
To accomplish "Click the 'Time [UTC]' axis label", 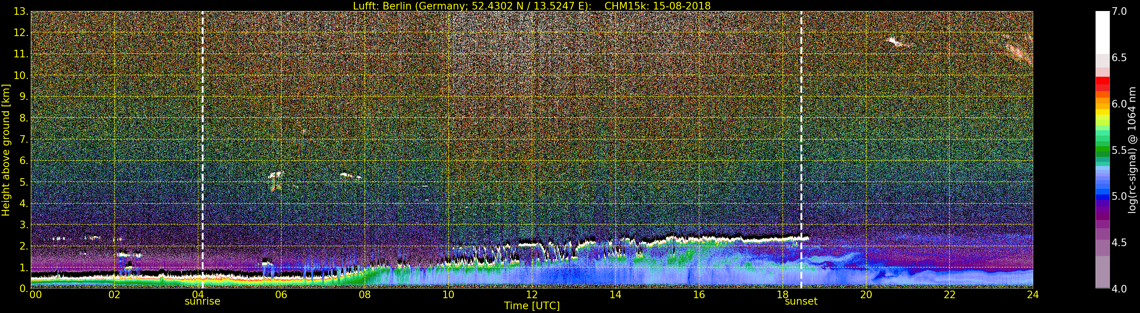I will tap(531, 306).
